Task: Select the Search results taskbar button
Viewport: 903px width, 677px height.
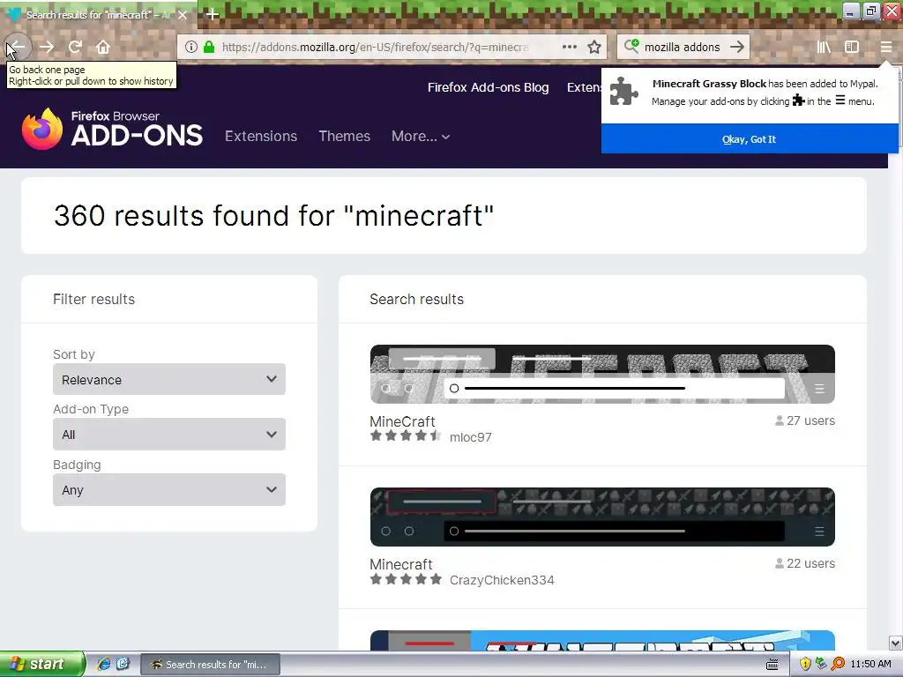Action: coord(210,665)
